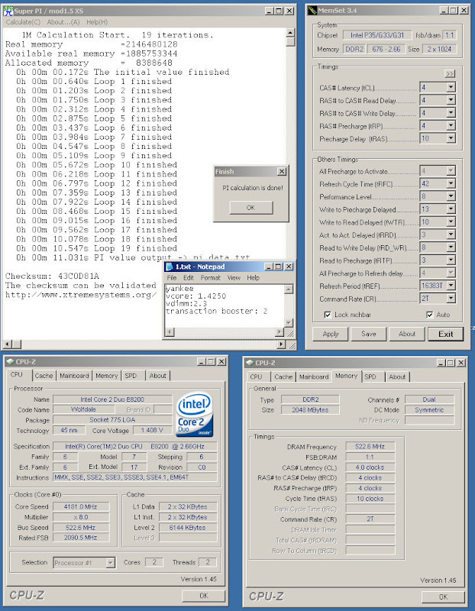Toggle the Lock mchbar checkbox
This screenshot has height=611, width=475.
click(328, 315)
